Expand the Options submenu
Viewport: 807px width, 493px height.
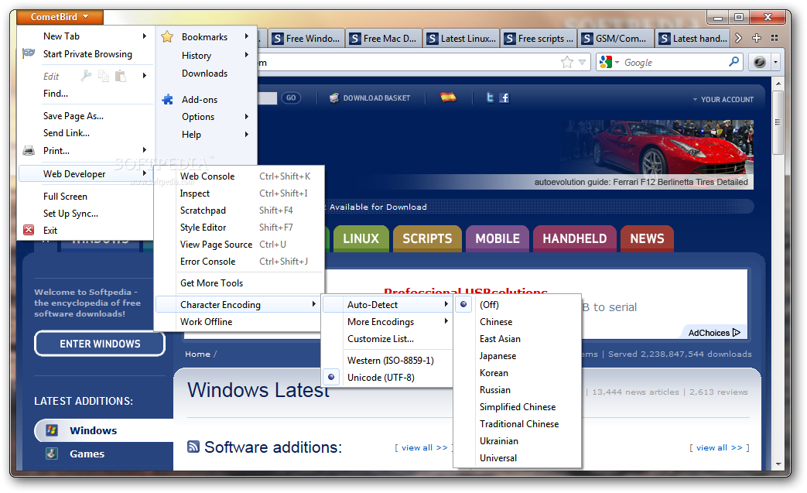click(207, 117)
